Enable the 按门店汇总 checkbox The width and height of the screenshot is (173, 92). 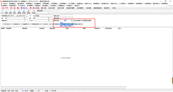tap(3, 24)
